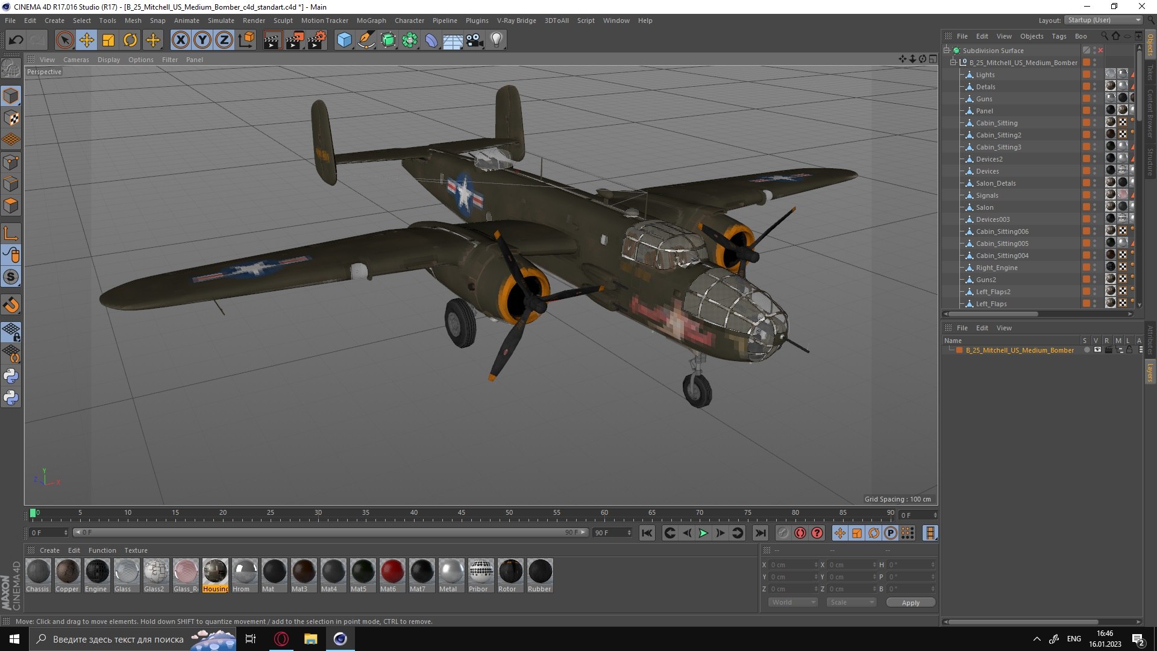
Task: Select the Right_Engine object
Action: (997, 268)
